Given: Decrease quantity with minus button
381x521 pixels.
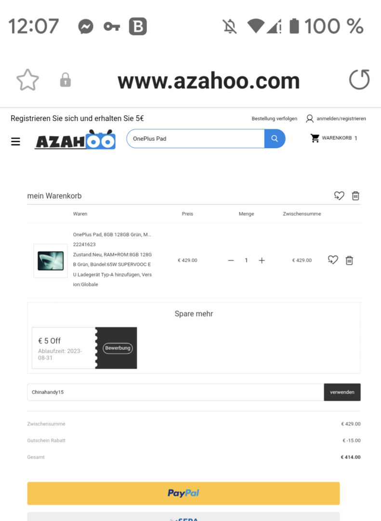Looking at the screenshot, I should coord(231,260).
